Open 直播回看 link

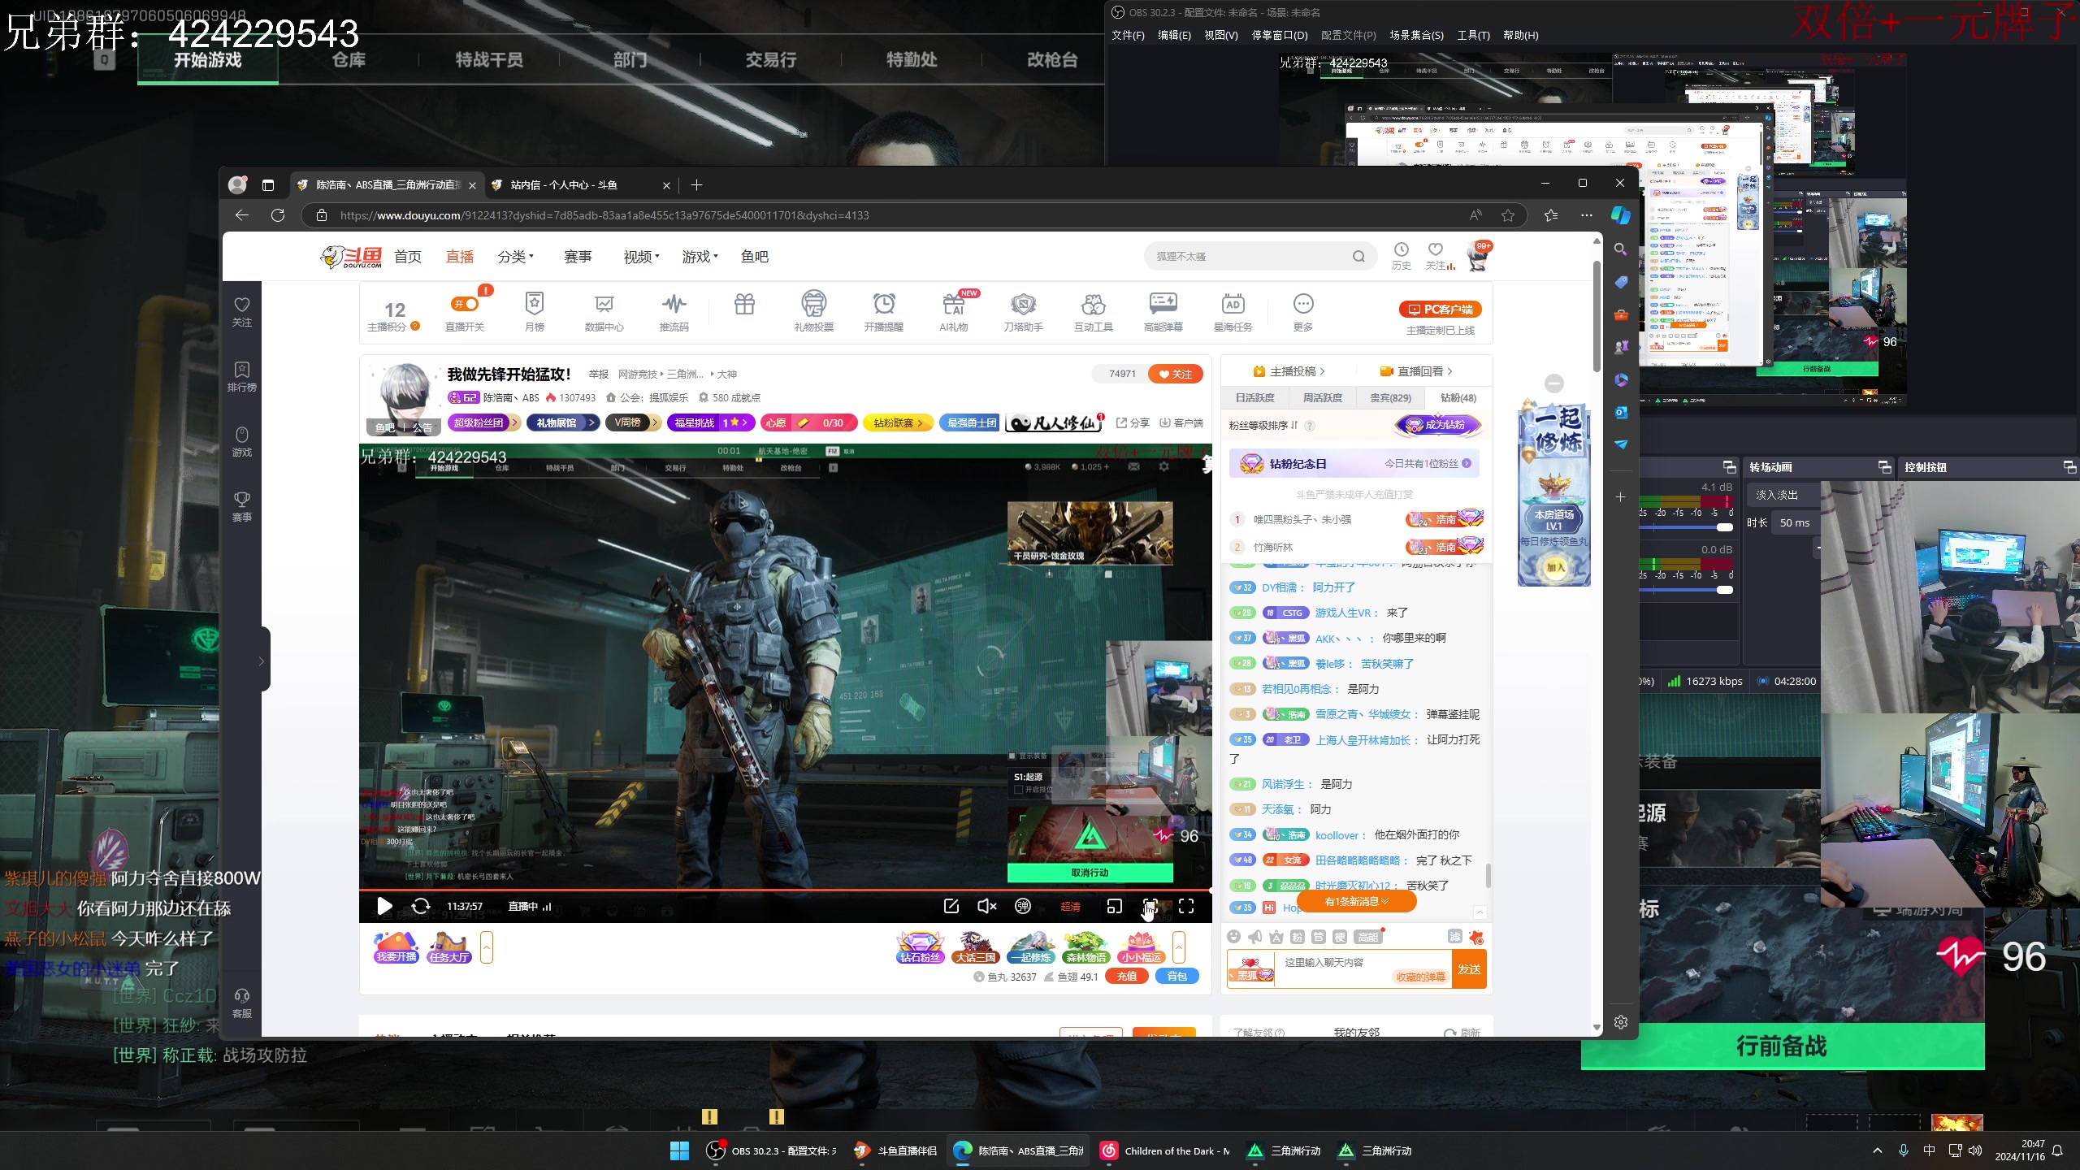tap(1416, 371)
